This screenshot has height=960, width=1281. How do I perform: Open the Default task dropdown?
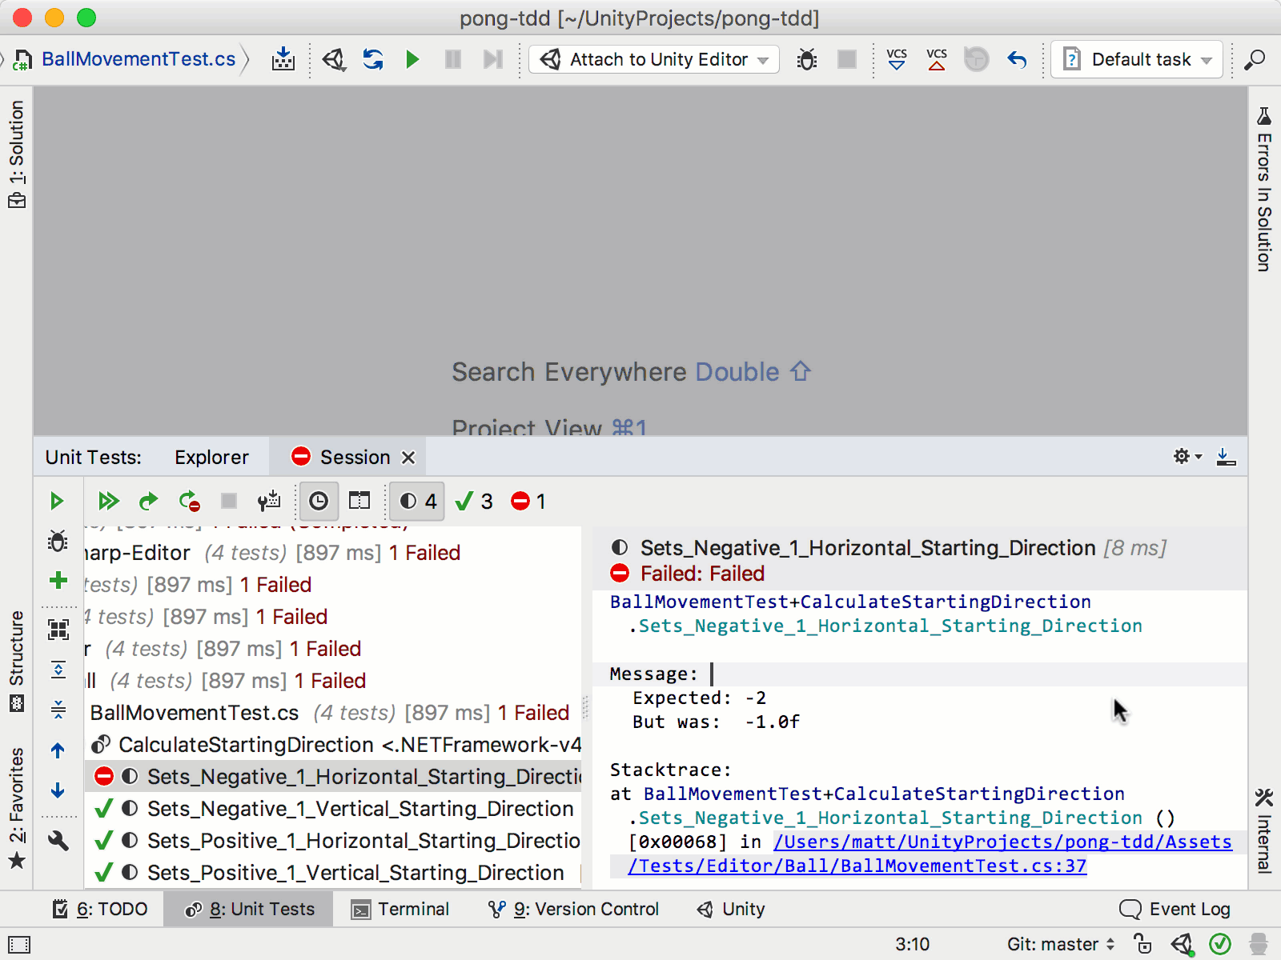(x=1137, y=60)
